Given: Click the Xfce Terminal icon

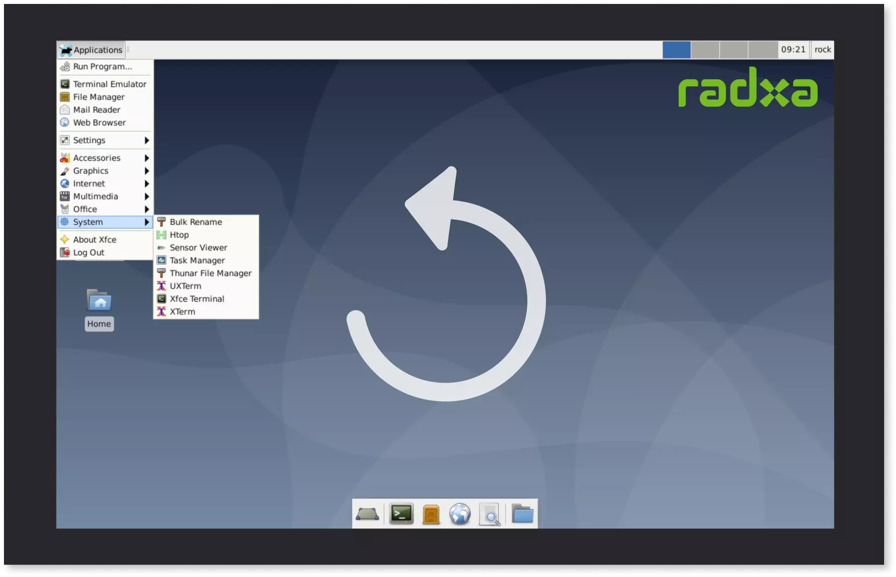Looking at the screenshot, I should click(161, 300).
